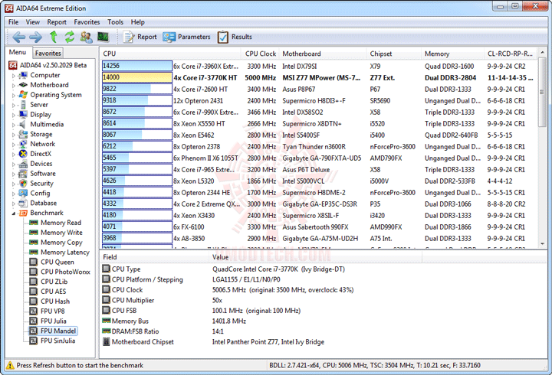Screen dimensions: 552x375
Task: Sort by the CPU Clock column header
Action: tap(260, 54)
